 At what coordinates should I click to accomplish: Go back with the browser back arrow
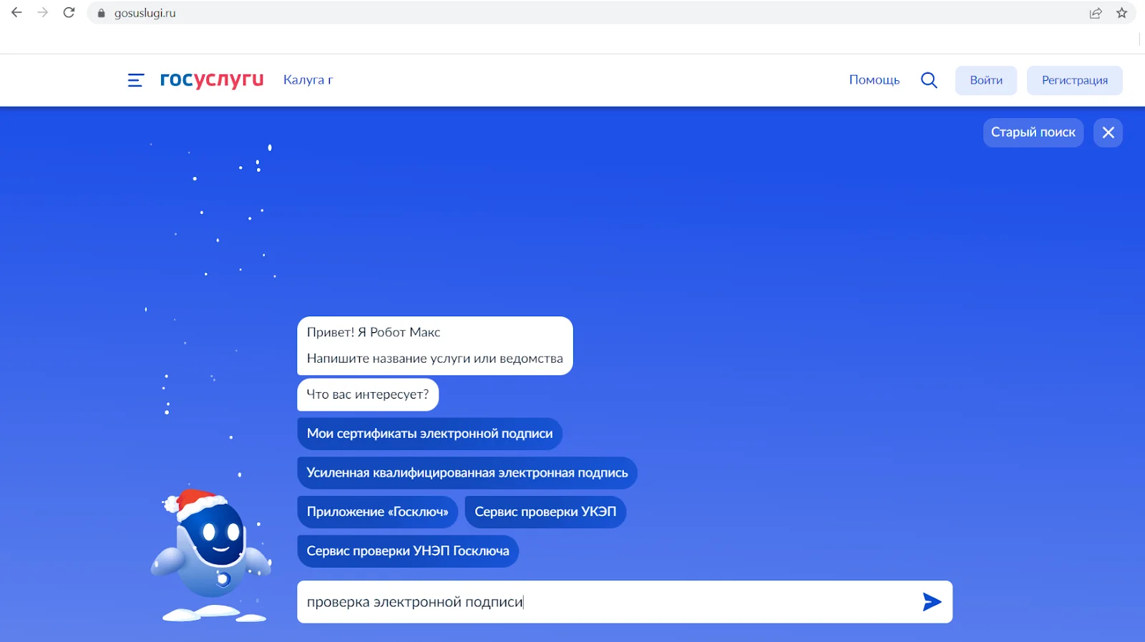pyautogui.click(x=17, y=13)
